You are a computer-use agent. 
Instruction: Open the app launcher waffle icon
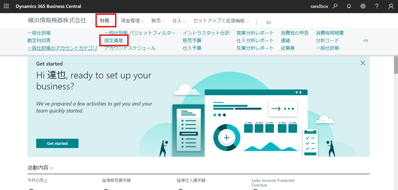tap(6, 6)
